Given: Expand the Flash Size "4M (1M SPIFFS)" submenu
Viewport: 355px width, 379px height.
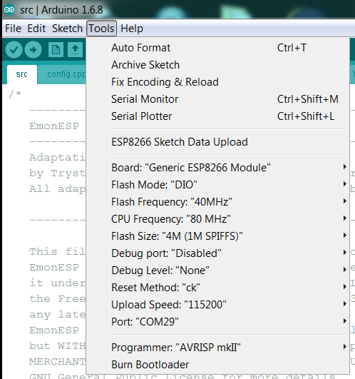Looking at the screenshot, I should [x=217, y=236].
